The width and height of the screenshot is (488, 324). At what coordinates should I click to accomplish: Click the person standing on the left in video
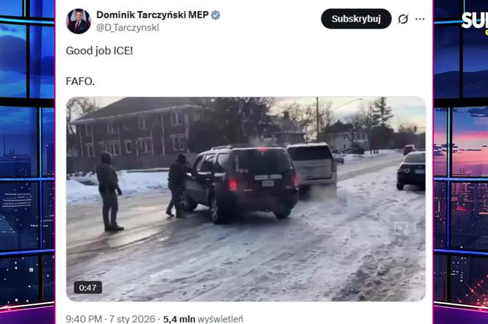pos(109,191)
